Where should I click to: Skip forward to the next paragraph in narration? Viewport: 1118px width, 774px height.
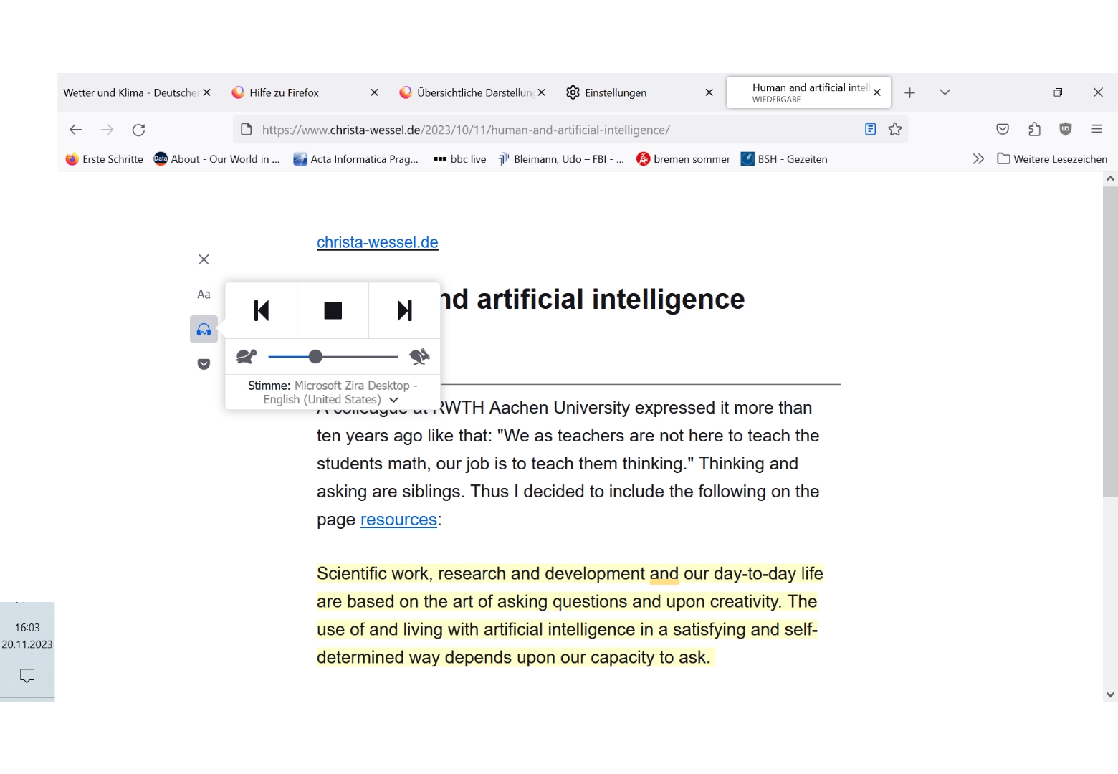pyautogui.click(x=405, y=310)
